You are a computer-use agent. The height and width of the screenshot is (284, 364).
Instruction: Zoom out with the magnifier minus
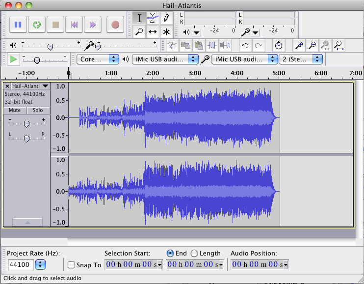[312, 45]
